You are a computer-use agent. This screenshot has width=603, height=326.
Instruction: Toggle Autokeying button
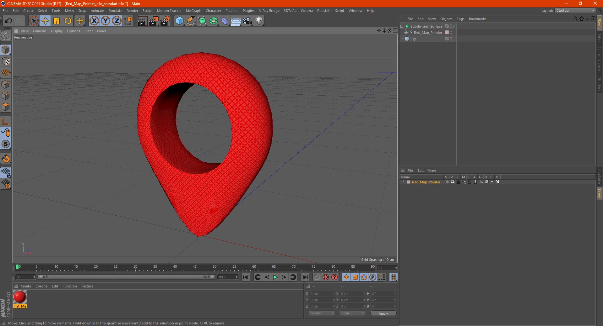pos(326,277)
